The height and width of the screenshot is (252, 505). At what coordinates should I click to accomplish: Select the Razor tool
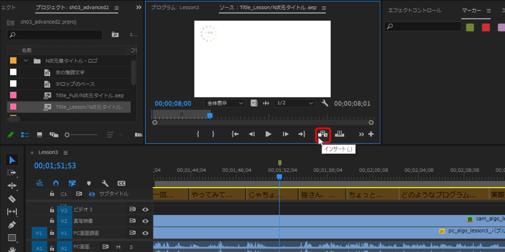(x=12, y=199)
